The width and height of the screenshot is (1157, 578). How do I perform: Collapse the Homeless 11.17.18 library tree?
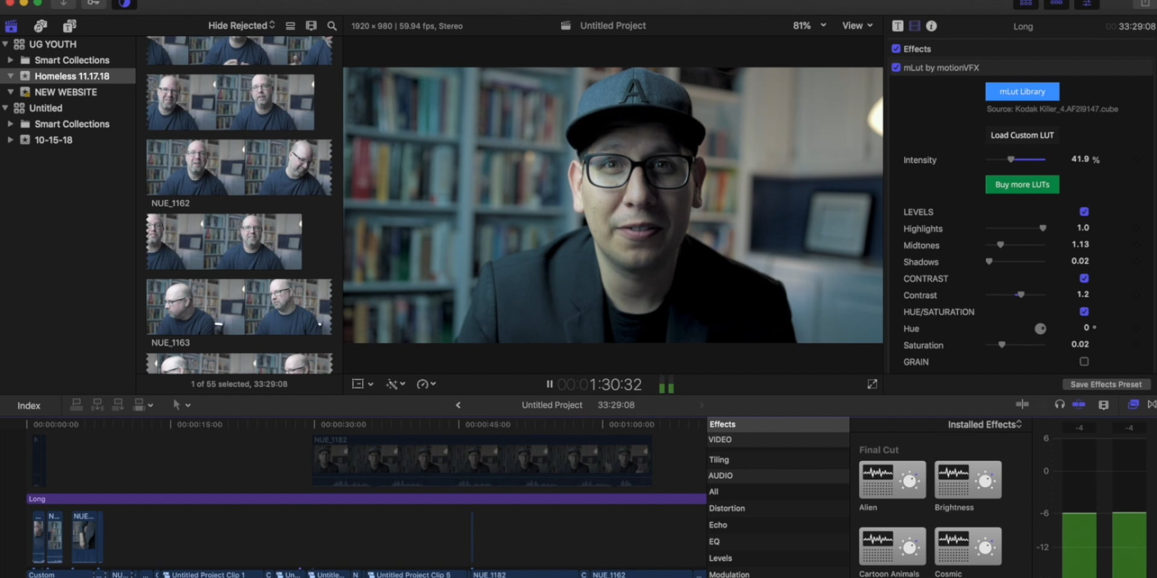(x=10, y=76)
